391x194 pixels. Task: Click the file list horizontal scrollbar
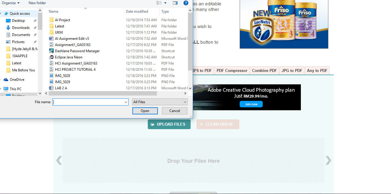tap(103, 93)
